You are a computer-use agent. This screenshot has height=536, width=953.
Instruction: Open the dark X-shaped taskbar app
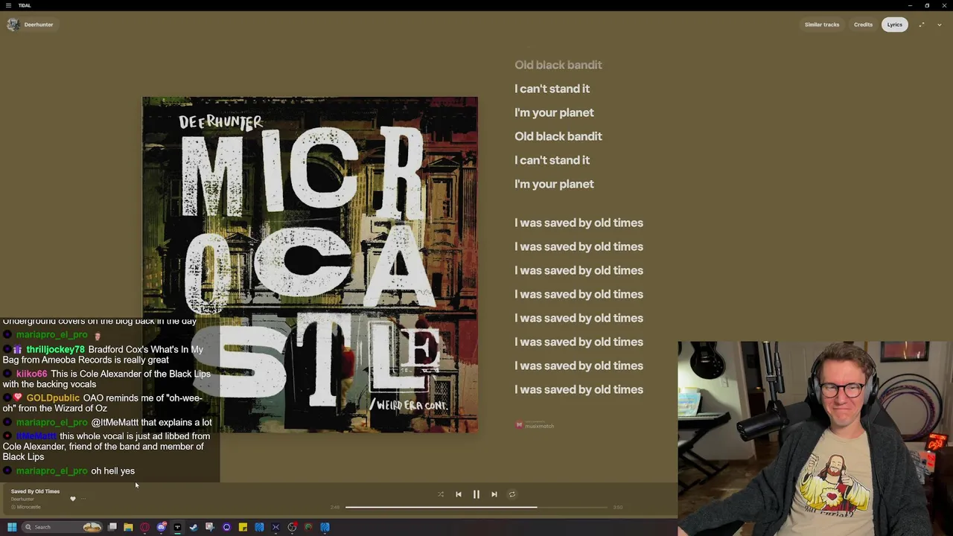pyautogui.click(x=275, y=527)
